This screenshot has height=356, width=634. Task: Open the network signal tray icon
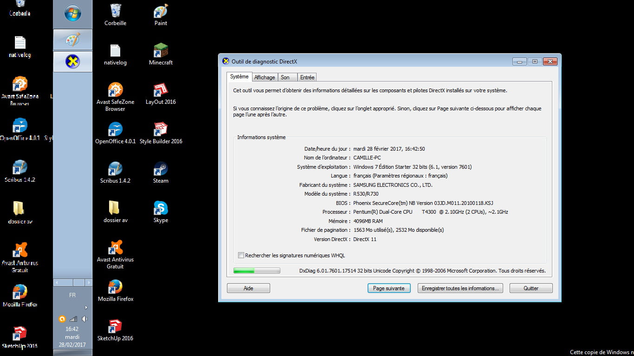click(73, 319)
